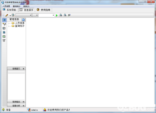Image resolution: width=156 pixels, height=113 pixels.
Task: Click the toolbar grip handle
Action: point(3,15)
